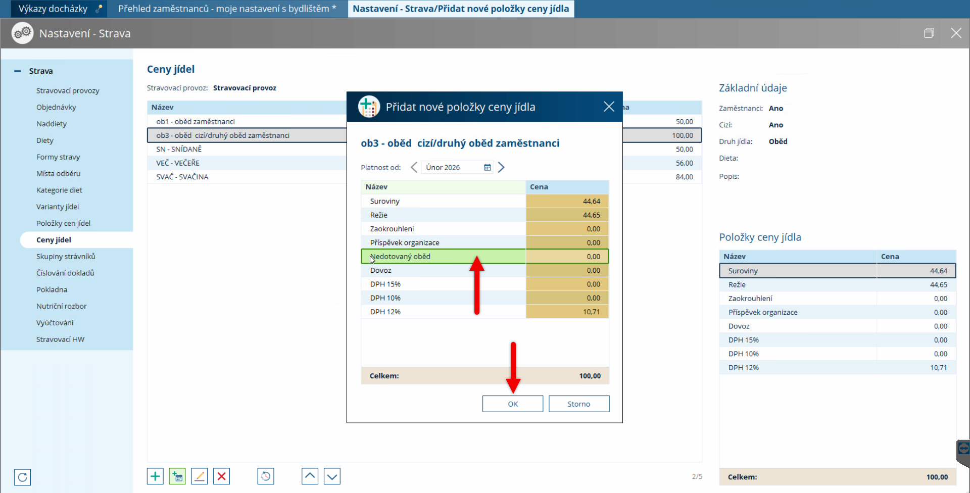Collapse the Strava tree section
The image size is (970, 493).
click(18, 71)
